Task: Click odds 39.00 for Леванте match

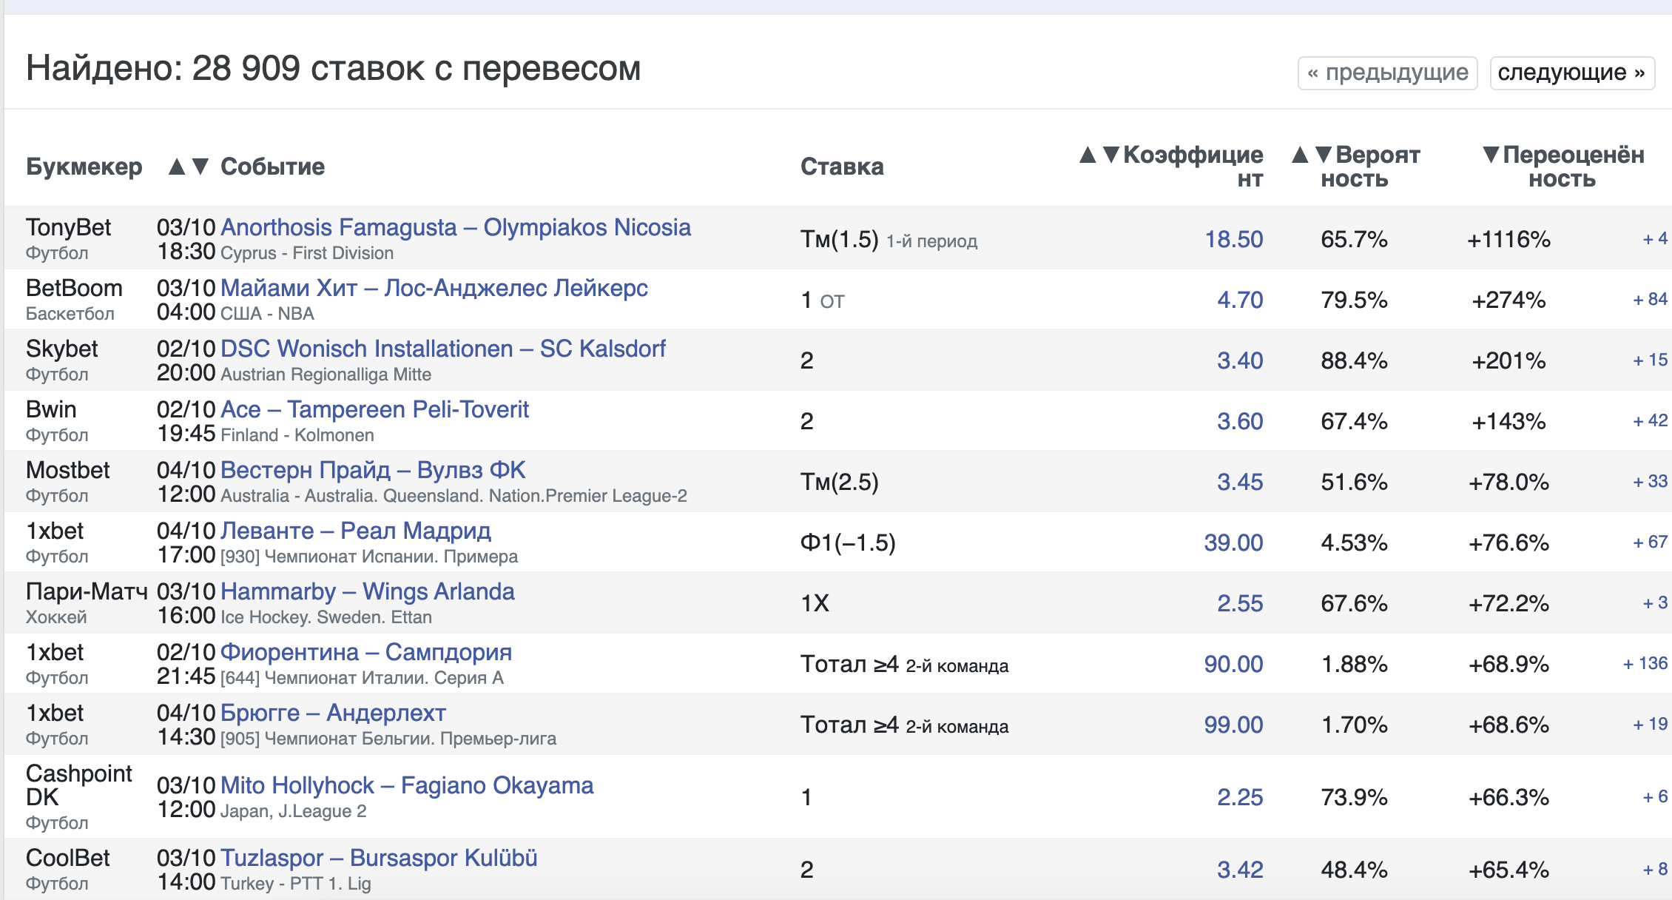Action: coord(1233,543)
